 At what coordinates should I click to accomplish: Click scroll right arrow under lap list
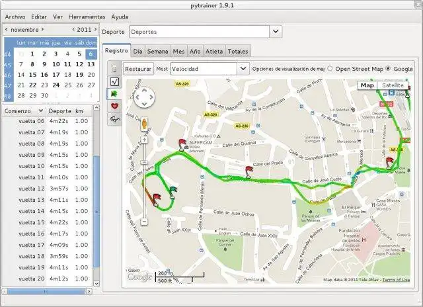[x=89, y=291]
